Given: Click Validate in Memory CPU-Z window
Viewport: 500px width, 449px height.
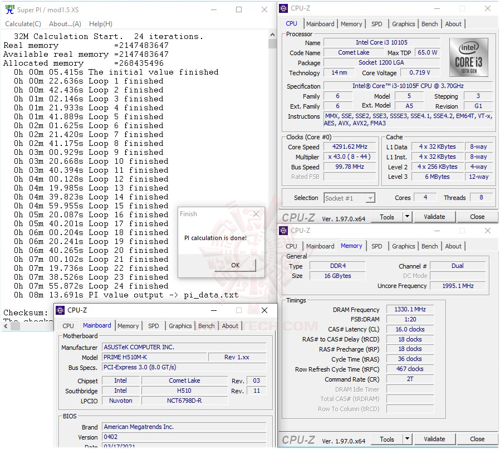Looking at the screenshot, I should (434, 439).
